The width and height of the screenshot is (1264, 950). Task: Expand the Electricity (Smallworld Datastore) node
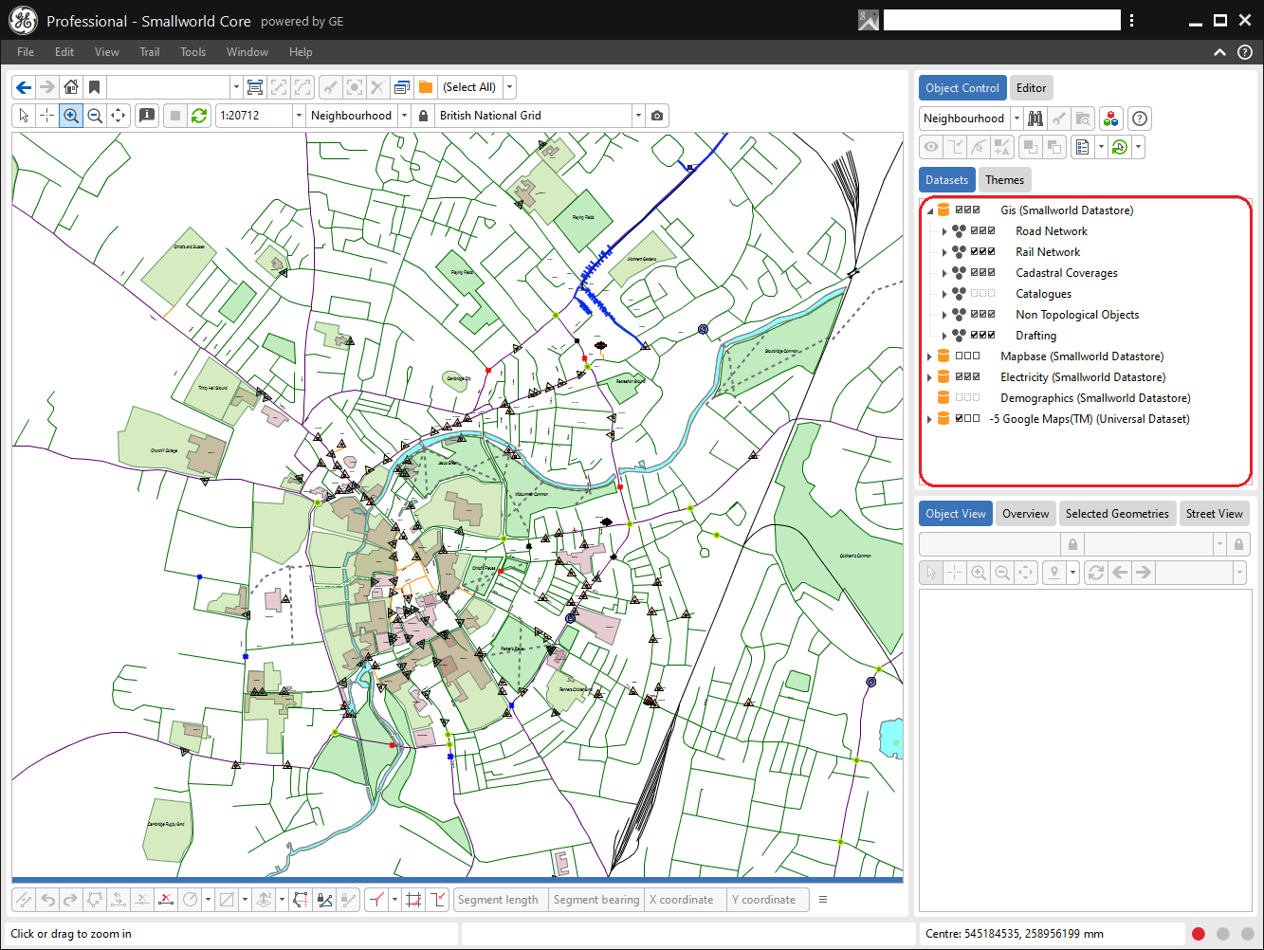tap(929, 377)
